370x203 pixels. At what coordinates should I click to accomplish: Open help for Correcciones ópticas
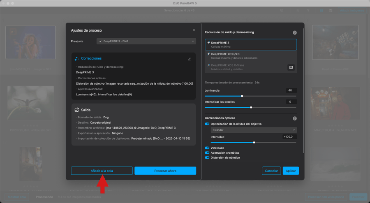point(295,118)
